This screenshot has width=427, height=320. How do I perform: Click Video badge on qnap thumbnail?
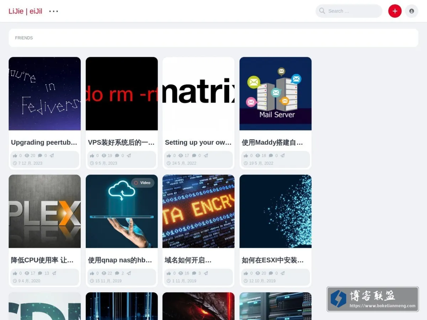[142, 183]
